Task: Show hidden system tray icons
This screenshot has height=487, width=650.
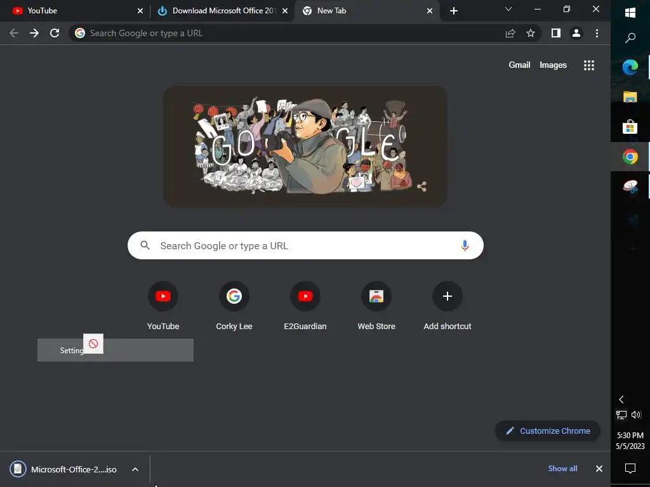Action: pyautogui.click(x=621, y=399)
